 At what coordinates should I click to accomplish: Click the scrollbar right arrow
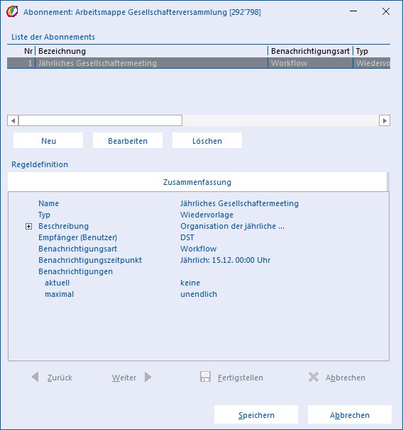[x=385, y=120]
